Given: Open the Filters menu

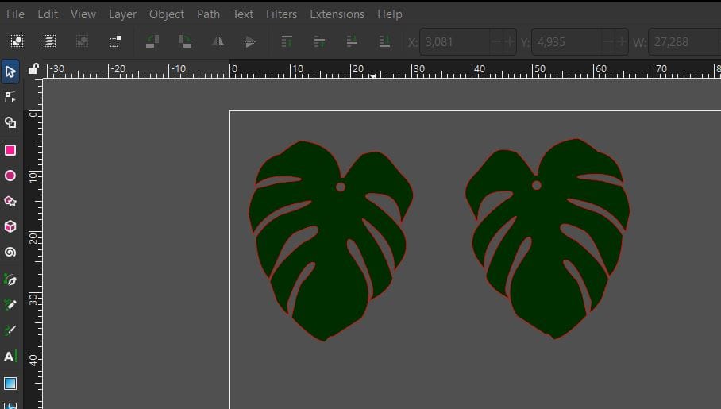Looking at the screenshot, I should [281, 14].
